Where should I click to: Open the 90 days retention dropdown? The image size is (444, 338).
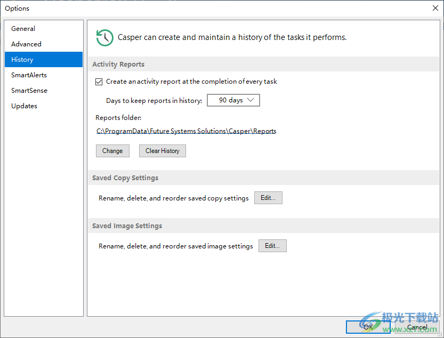(233, 100)
